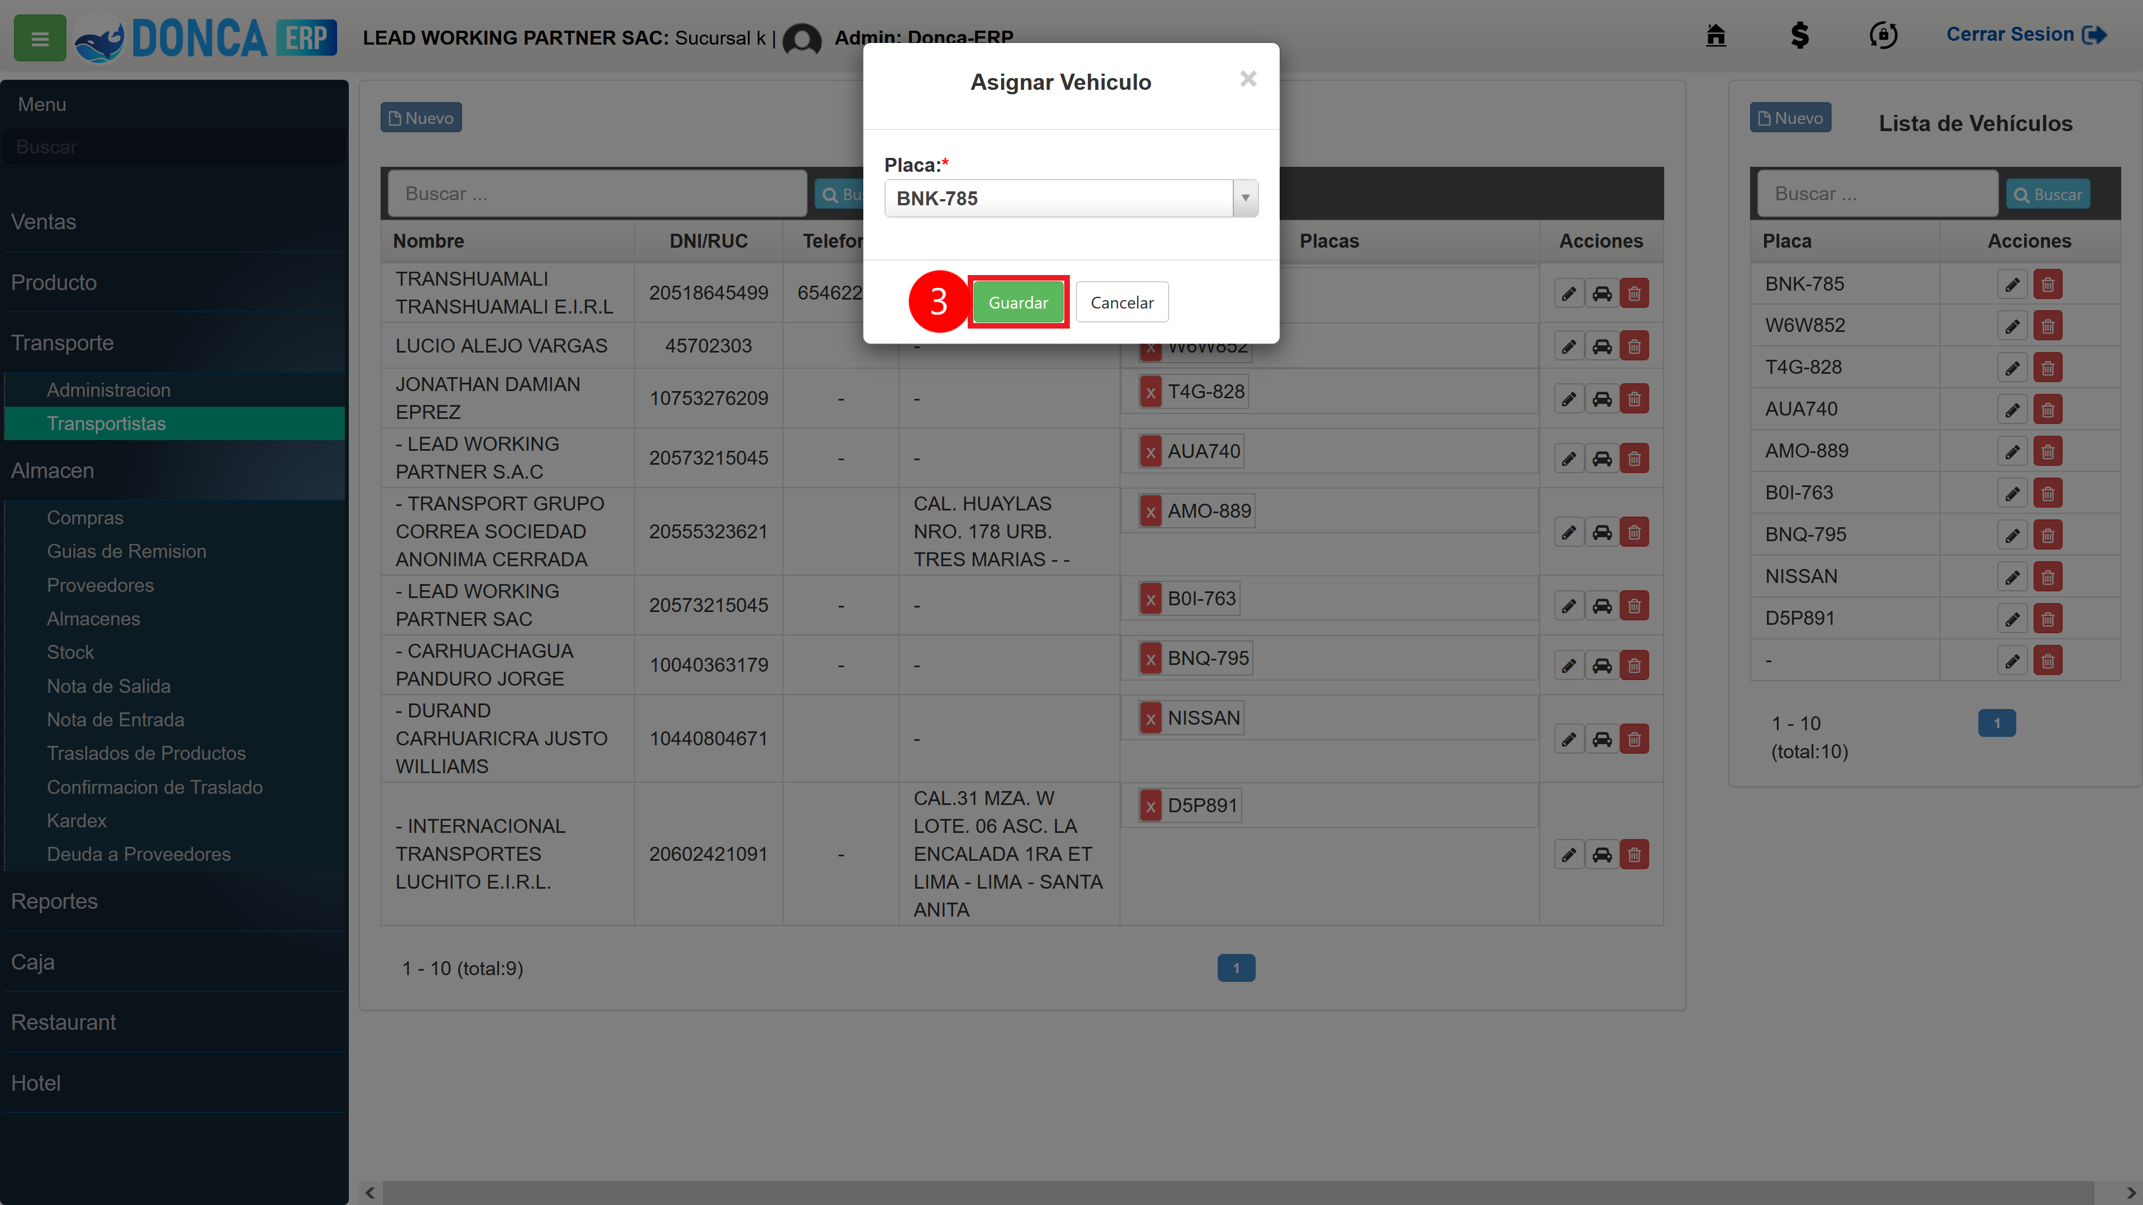2143x1205 pixels.
Task: Click the admin user avatar
Action: click(x=802, y=39)
